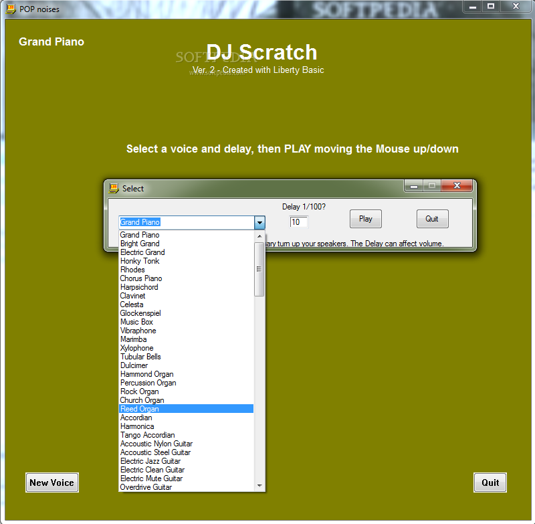Maximize the POP noises window
Image resolution: width=535 pixels, height=524 pixels.
pyautogui.click(x=491, y=7)
